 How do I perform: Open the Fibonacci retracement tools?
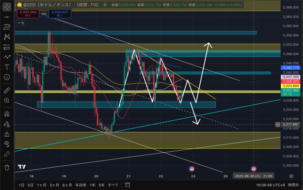(7, 27)
